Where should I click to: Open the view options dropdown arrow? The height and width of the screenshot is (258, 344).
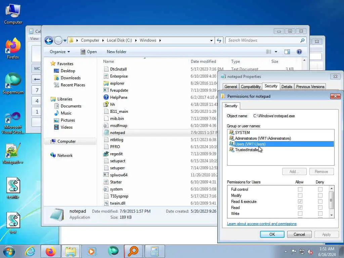pyautogui.click(x=276, y=52)
